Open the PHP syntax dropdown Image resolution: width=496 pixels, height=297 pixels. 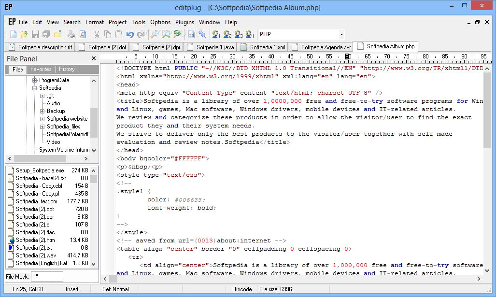point(341,34)
